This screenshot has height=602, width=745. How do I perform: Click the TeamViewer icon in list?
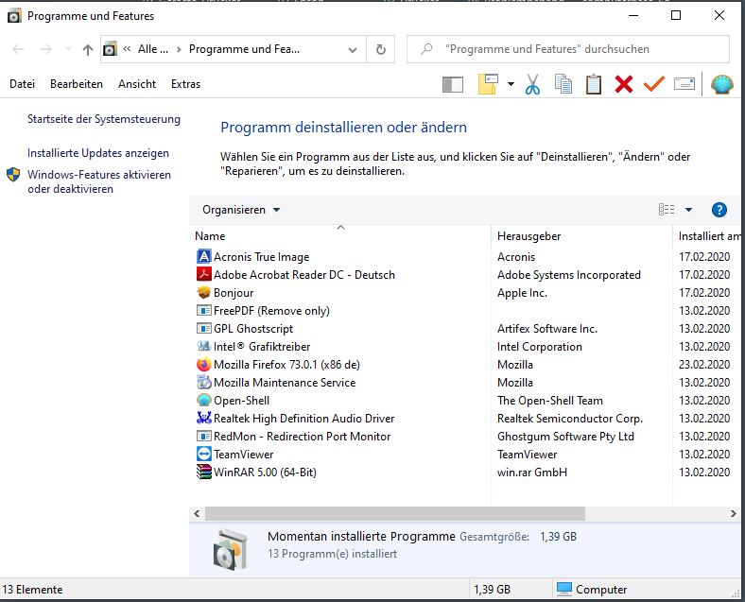[204, 454]
